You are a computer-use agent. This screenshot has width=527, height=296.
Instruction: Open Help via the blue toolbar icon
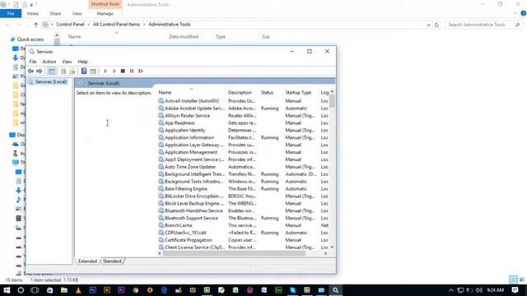coord(84,72)
